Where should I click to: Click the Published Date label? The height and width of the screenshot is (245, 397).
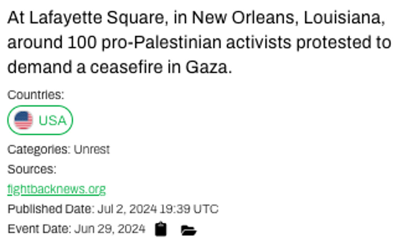(51, 209)
